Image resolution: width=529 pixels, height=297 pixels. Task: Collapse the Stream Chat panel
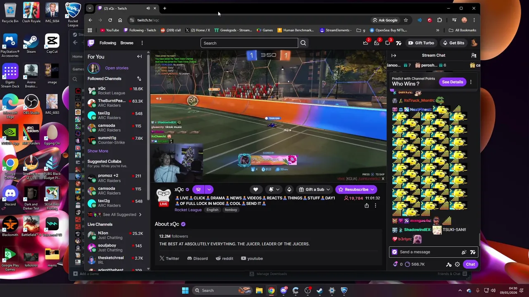point(393,55)
